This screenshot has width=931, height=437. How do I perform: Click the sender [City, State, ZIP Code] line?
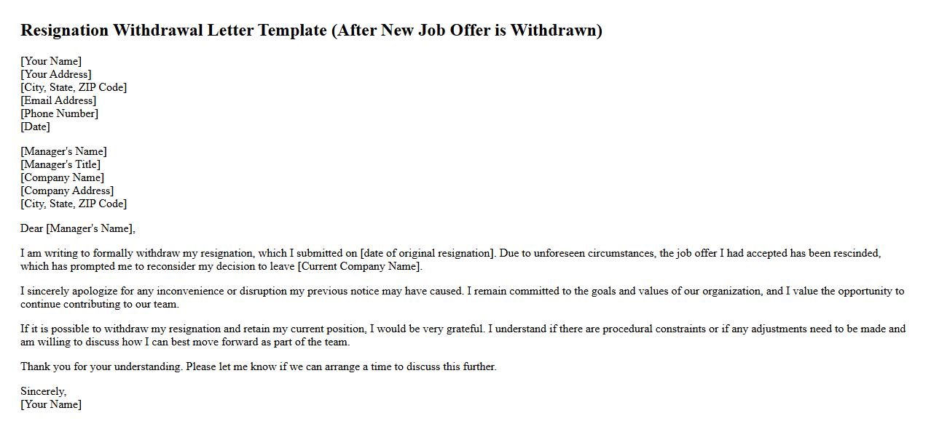(x=74, y=87)
